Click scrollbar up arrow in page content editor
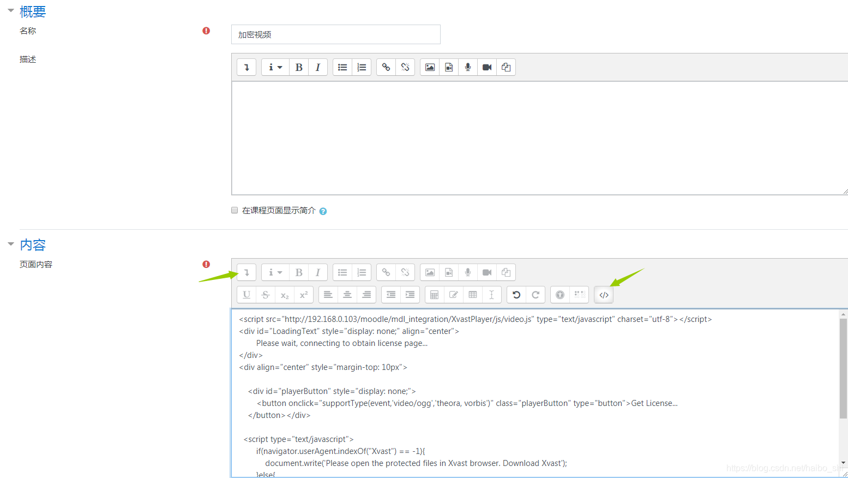 pyautogui.click(x=843, y=314)
